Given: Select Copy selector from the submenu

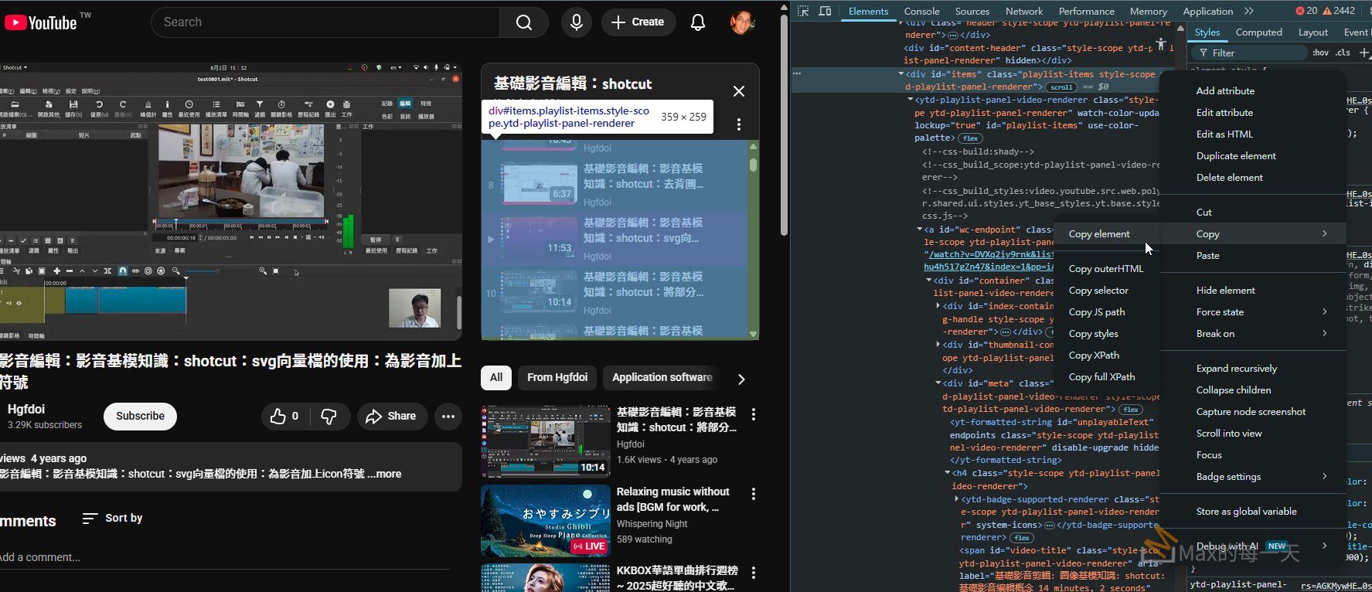Looking at the screenshot, I should point(1098,291).
